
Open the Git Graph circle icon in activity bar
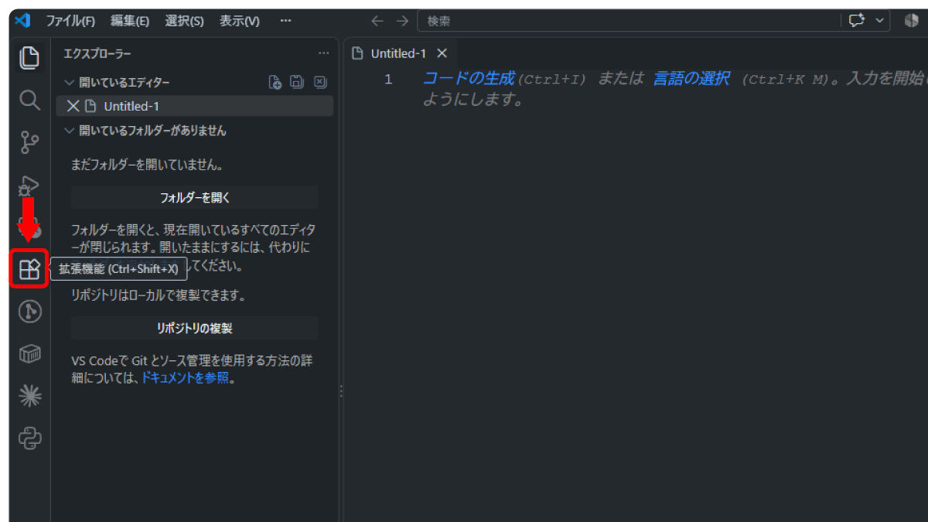click(29, 312)
